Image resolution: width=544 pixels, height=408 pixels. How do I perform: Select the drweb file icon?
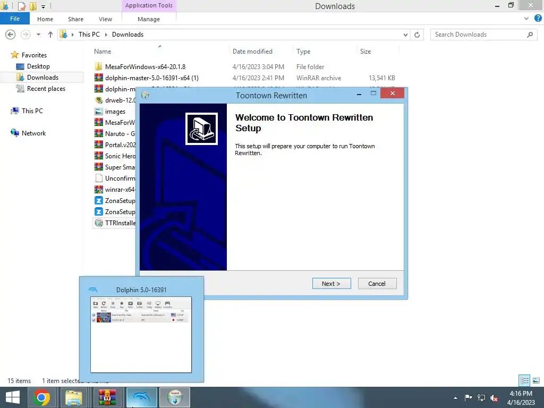[x=99, y=100]
